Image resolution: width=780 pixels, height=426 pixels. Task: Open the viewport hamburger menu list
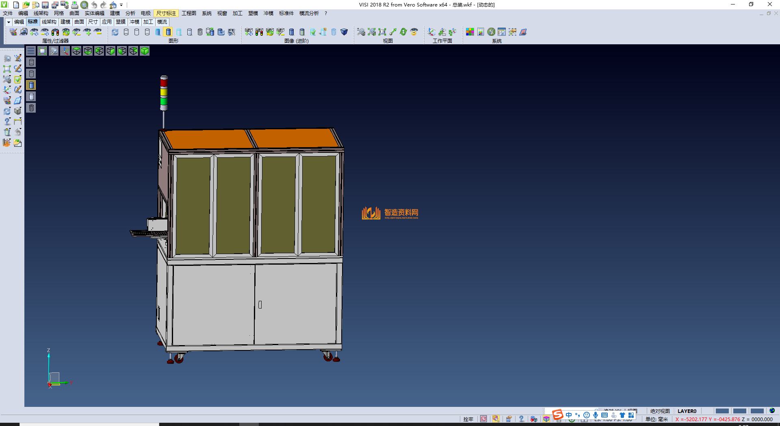pyautogui.click(x=31, y=51)
